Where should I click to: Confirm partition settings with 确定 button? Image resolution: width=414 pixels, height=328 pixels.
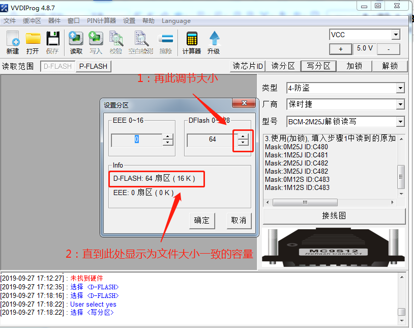201,220
